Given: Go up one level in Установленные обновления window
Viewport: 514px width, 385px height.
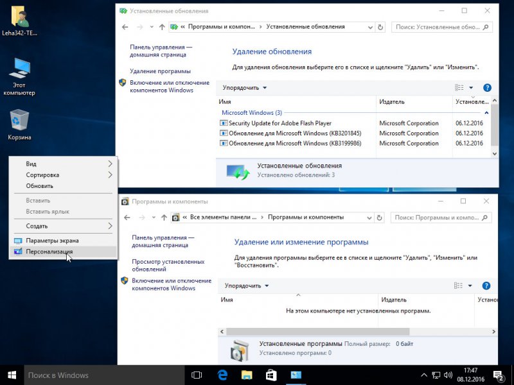Looking at the screenshot, I should 162,27.
